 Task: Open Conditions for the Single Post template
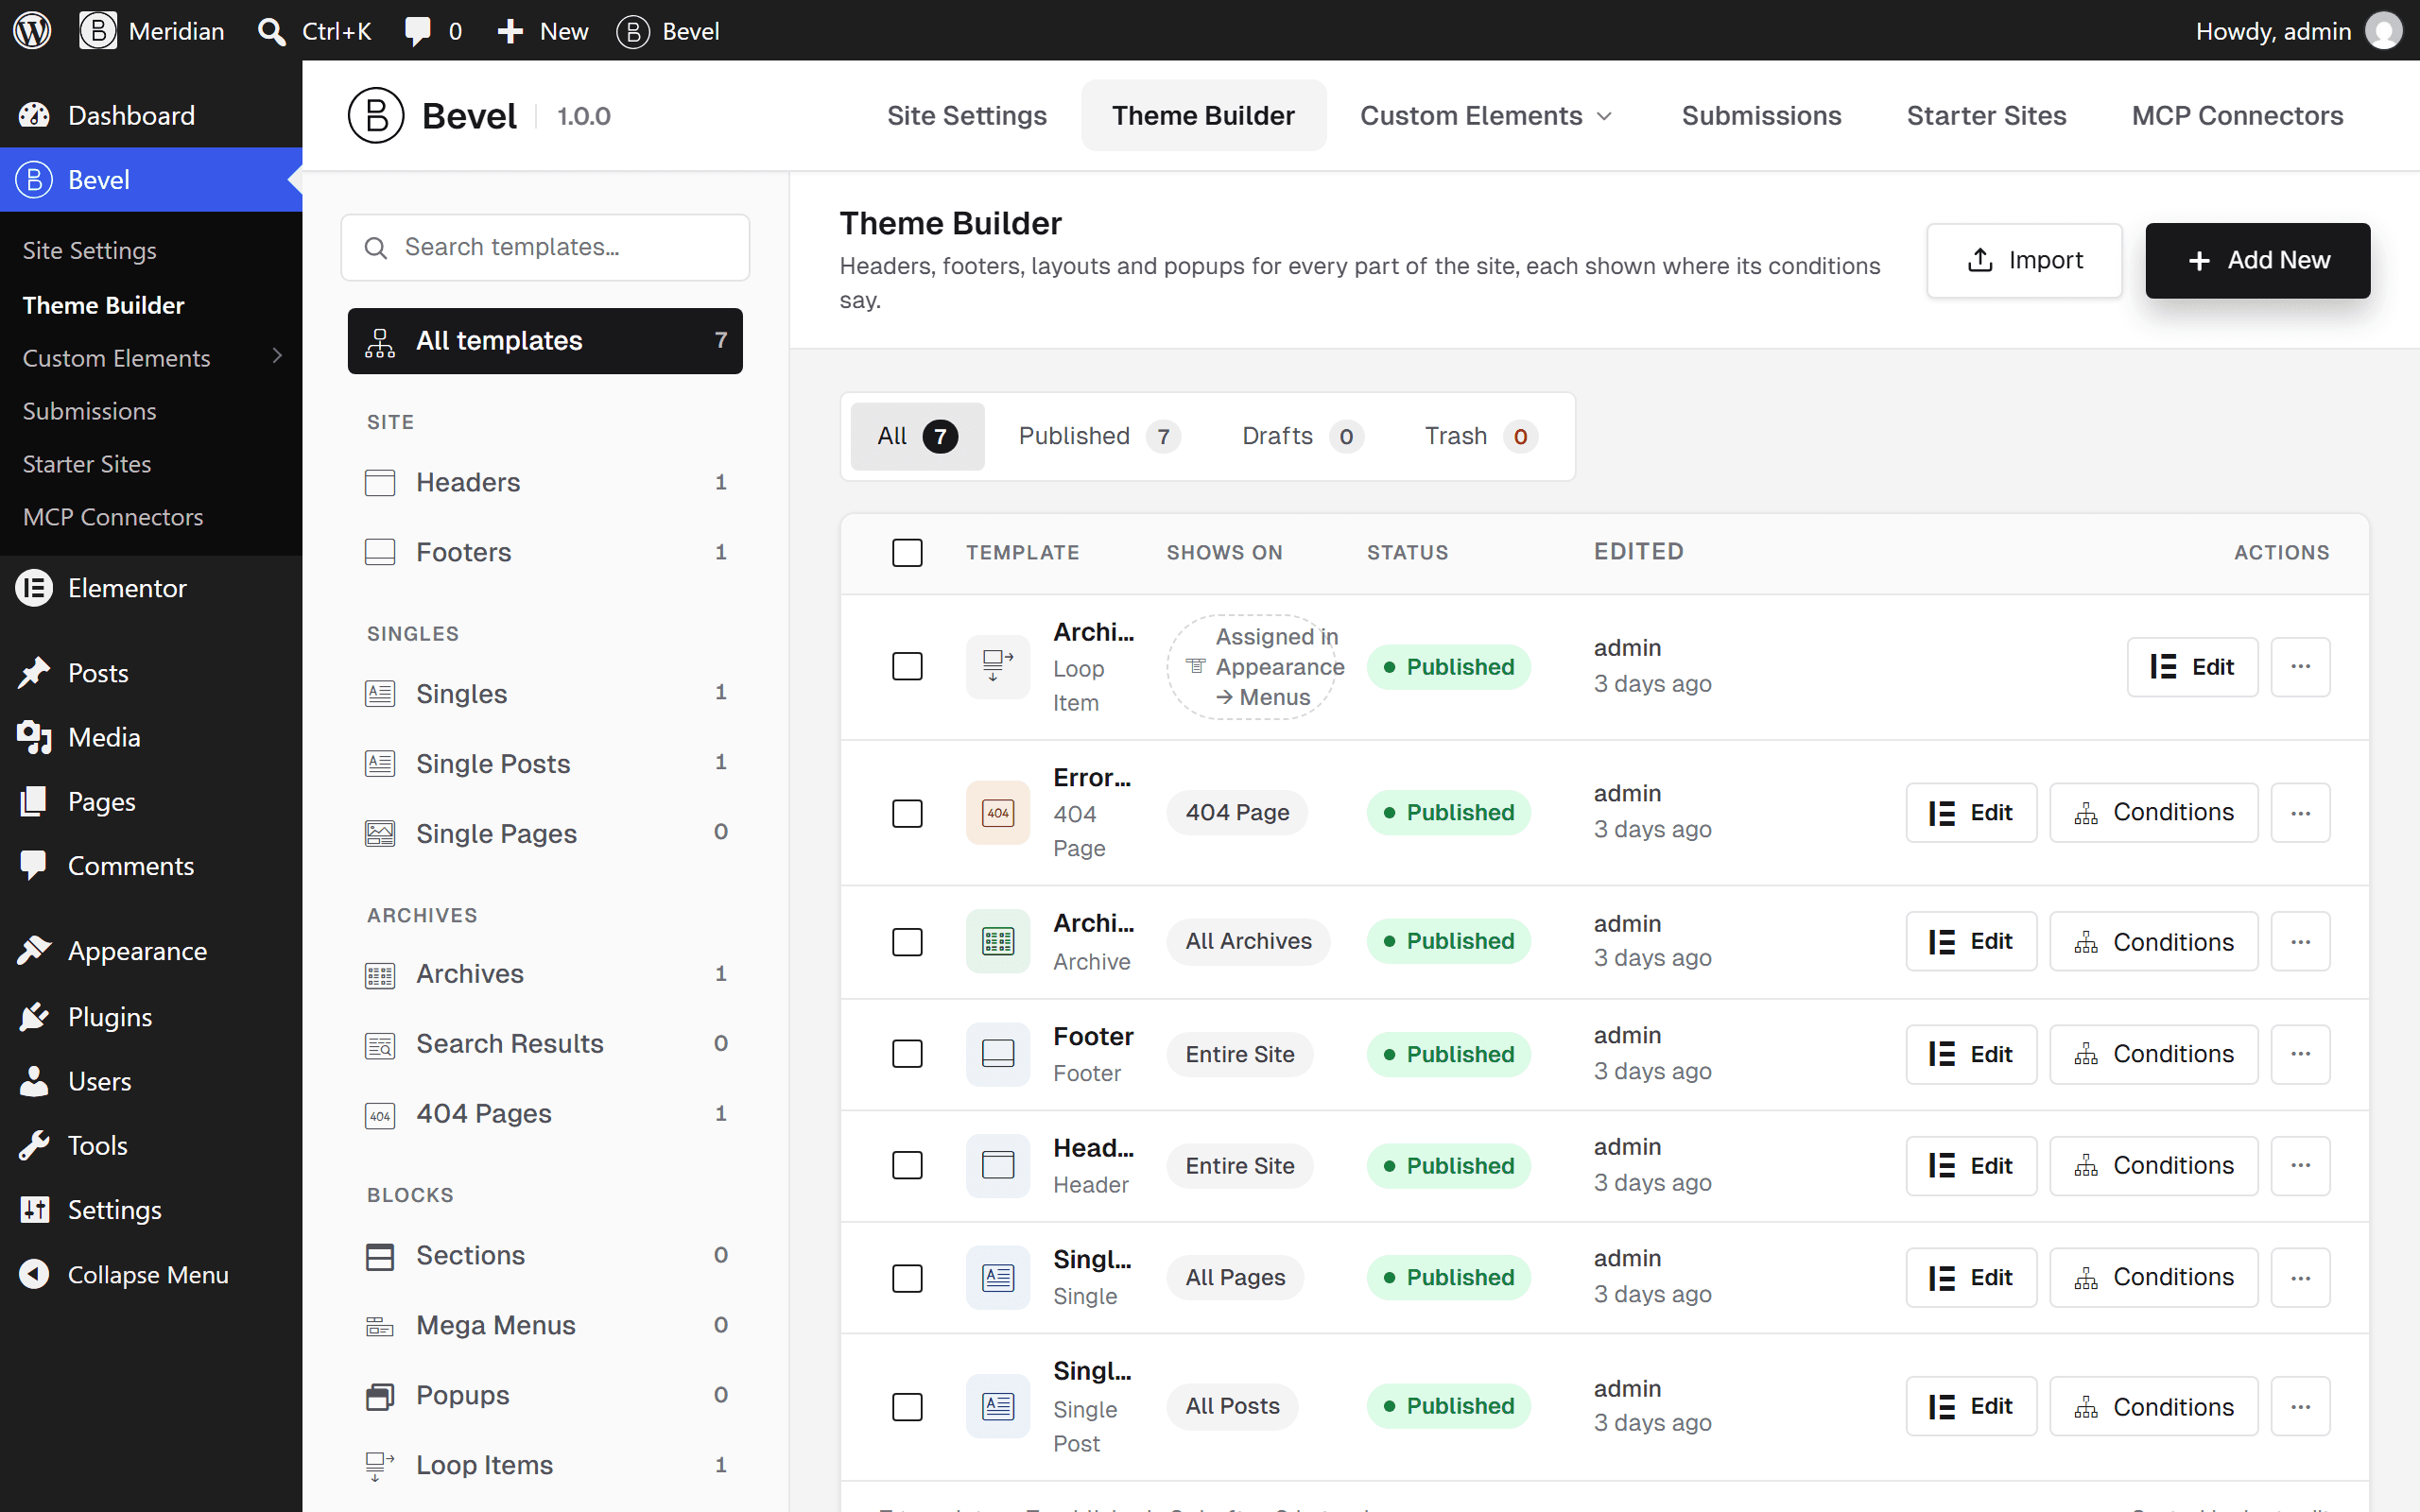(x=2153, y=1407)
